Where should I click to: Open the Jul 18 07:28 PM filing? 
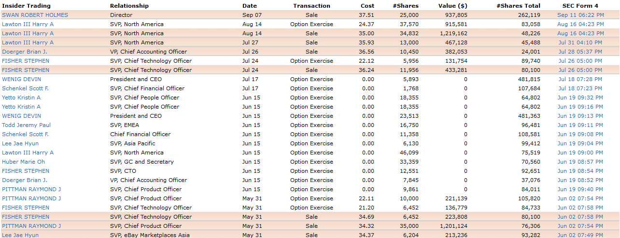580,79
